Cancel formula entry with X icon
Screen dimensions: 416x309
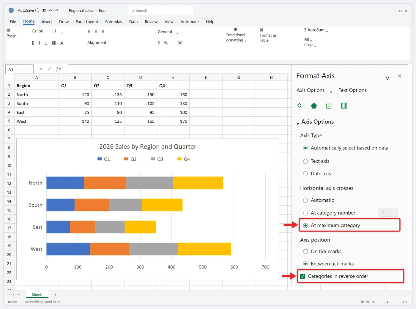[x=41, y=69]
